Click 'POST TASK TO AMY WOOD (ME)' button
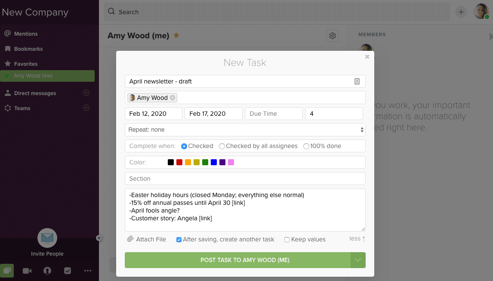 pos(238,260)
